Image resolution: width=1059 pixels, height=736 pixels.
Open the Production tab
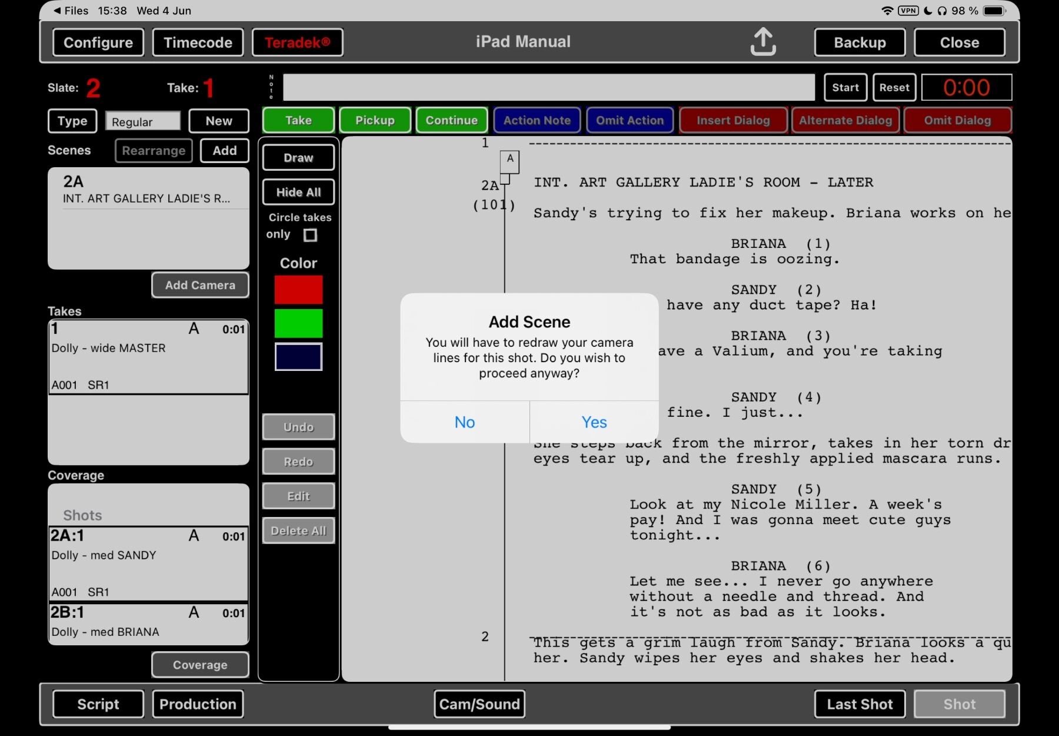(198, 704)
